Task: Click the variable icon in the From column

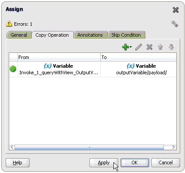Action: [48, 66]
